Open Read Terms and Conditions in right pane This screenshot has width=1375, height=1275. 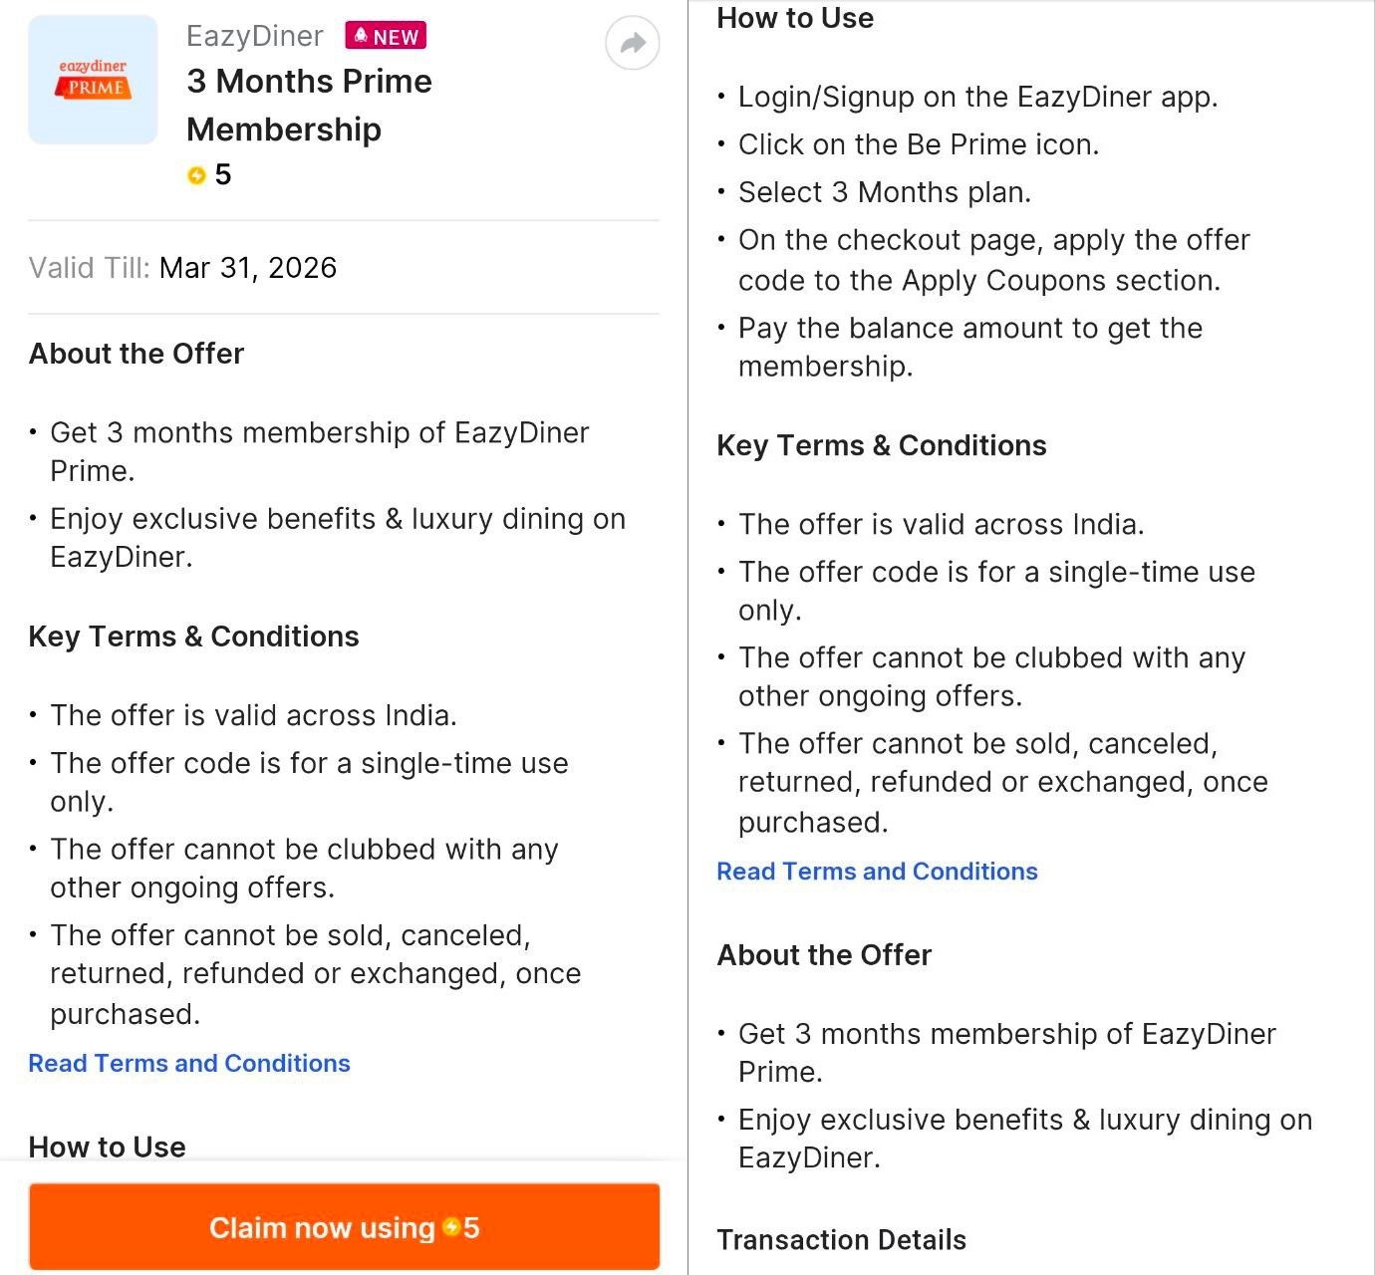coord(877,872)
